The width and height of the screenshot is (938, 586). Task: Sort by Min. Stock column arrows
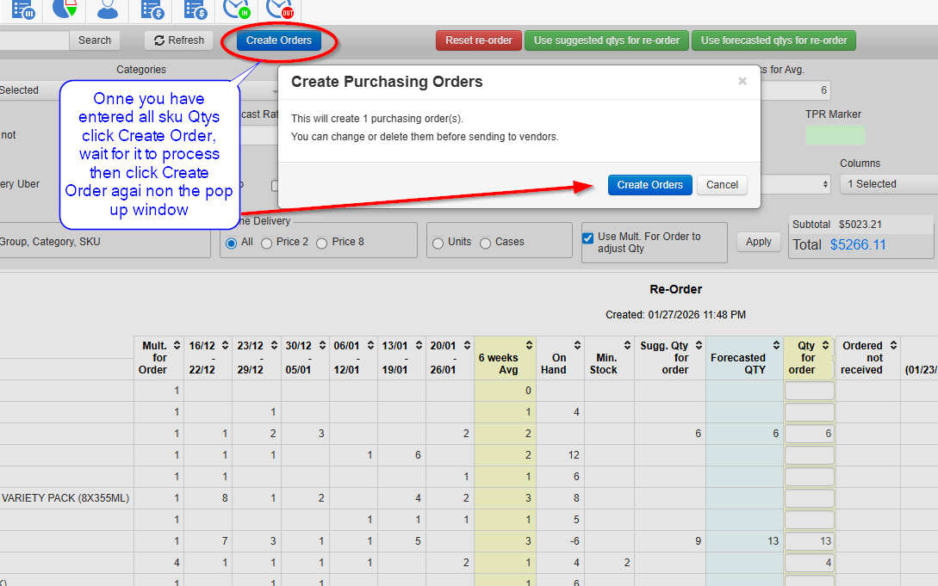(627, 345)
